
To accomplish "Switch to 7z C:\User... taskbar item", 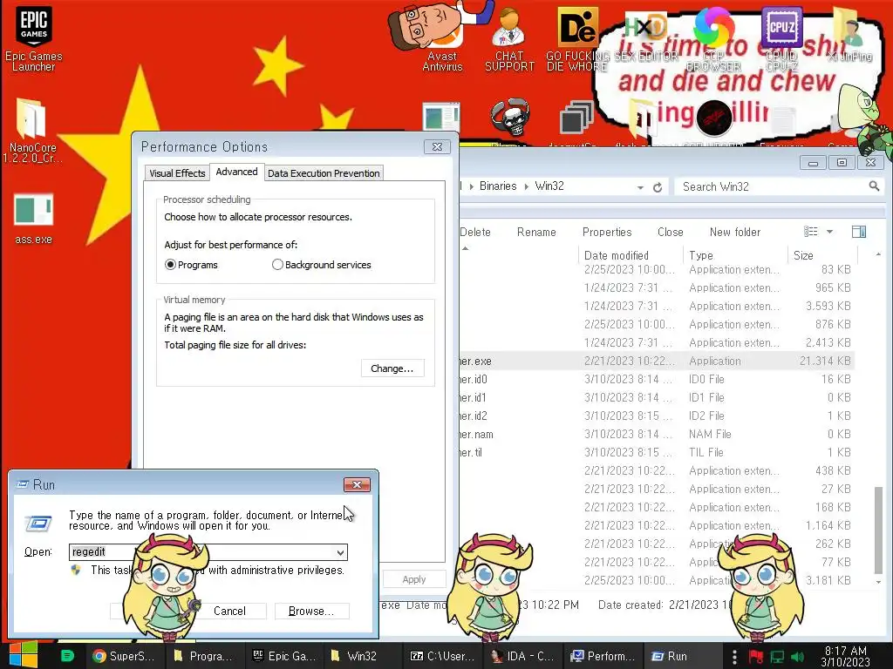I will (442, 656).
